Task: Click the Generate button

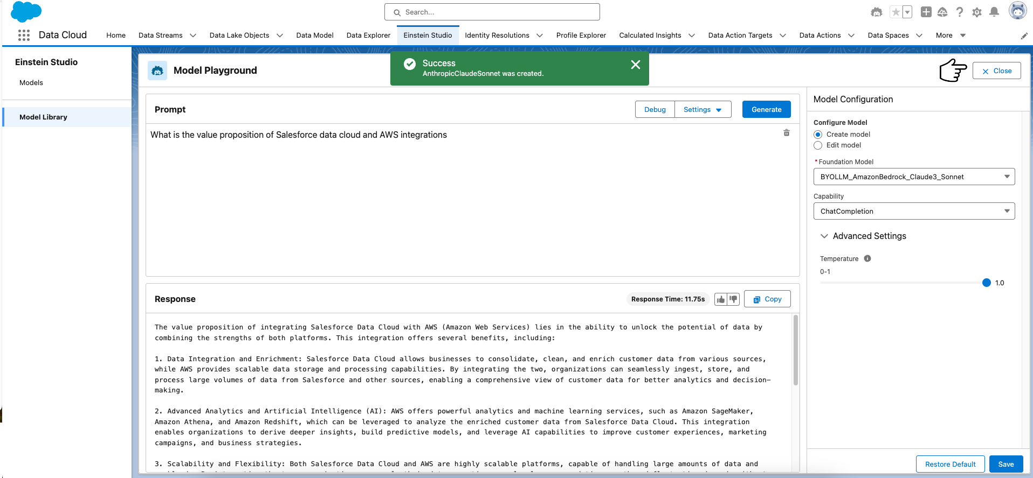Action: pyautogui.click(x=767, y=109)
